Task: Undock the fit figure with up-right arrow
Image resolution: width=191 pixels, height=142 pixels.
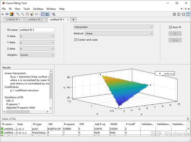Action: [186, 9]
